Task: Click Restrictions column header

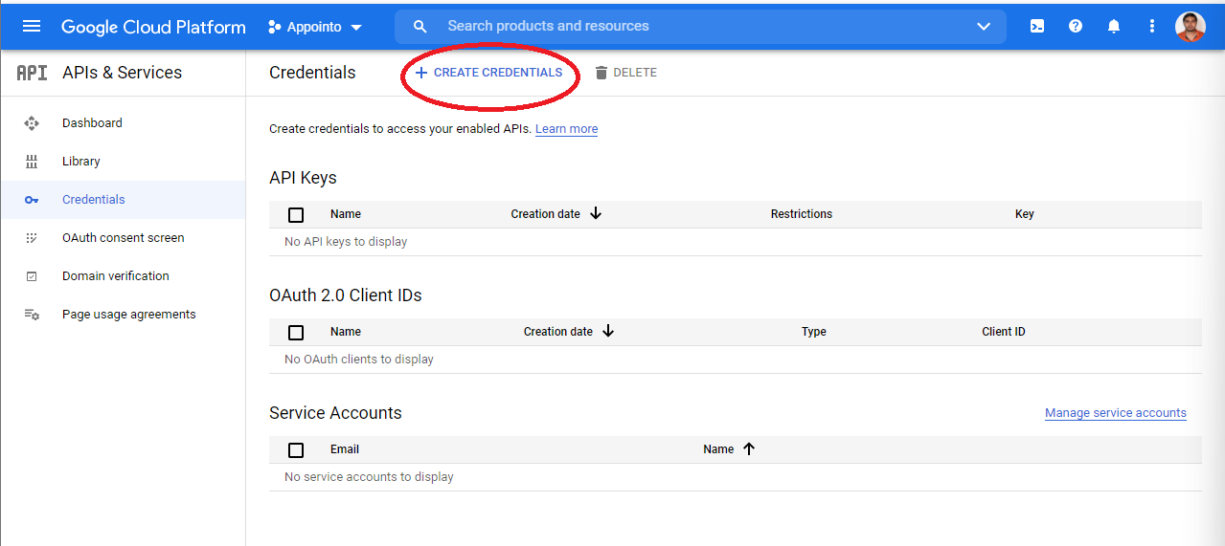Action: coord(802,214)
